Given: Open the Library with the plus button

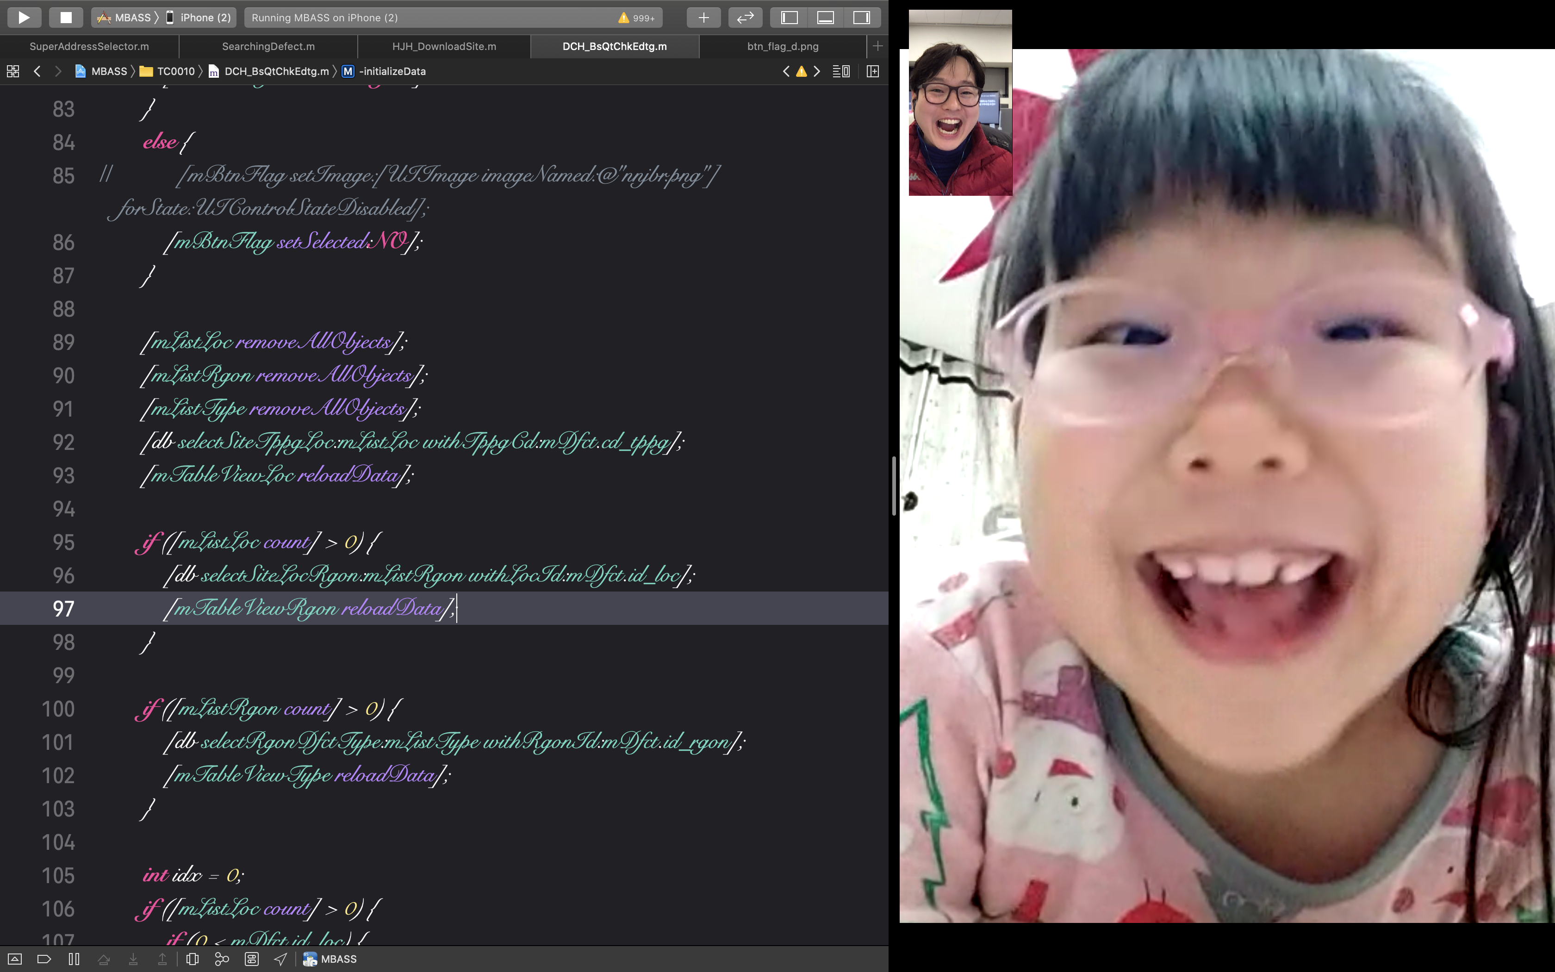Looking at the screenshot, I should pyautogui.click(x=703, y=18).
